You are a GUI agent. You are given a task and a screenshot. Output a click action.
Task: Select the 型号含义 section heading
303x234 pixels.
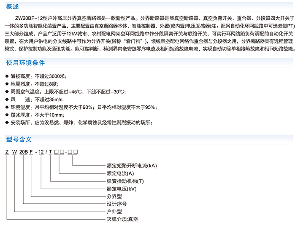coord(19,139)
